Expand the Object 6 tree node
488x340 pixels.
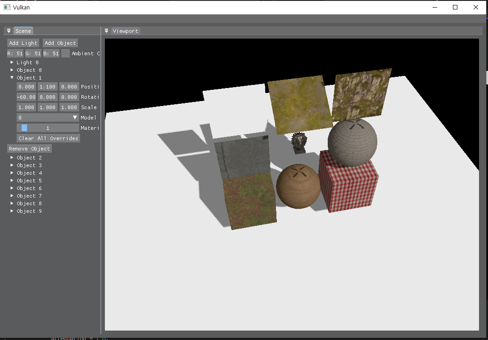[x=12, y=188]
